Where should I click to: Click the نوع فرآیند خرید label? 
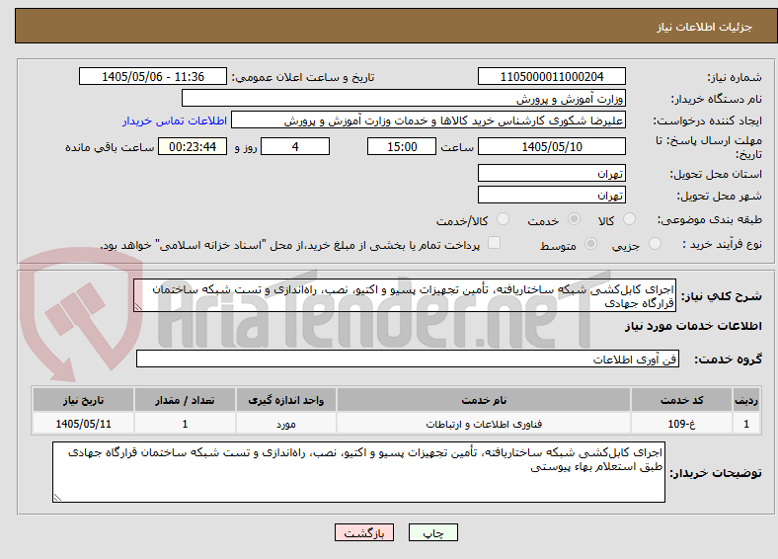point(722,244)
